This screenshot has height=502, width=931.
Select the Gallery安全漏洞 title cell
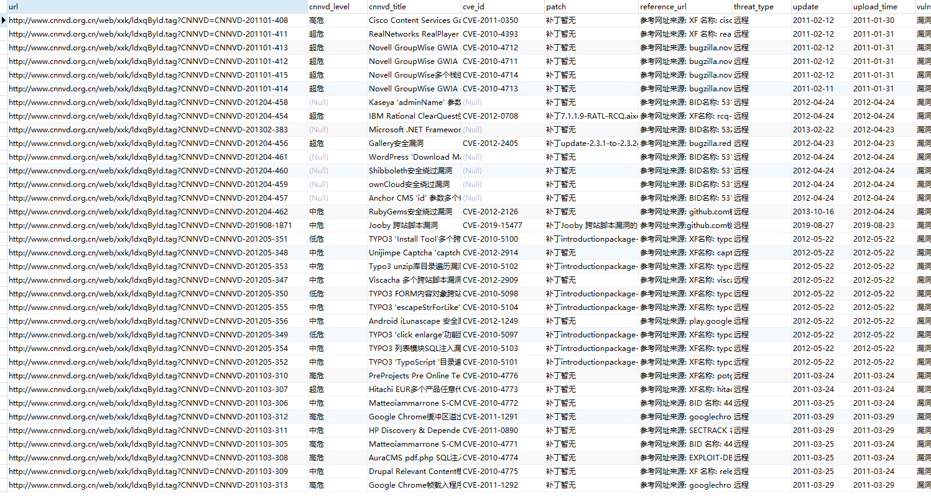point(414,144)
